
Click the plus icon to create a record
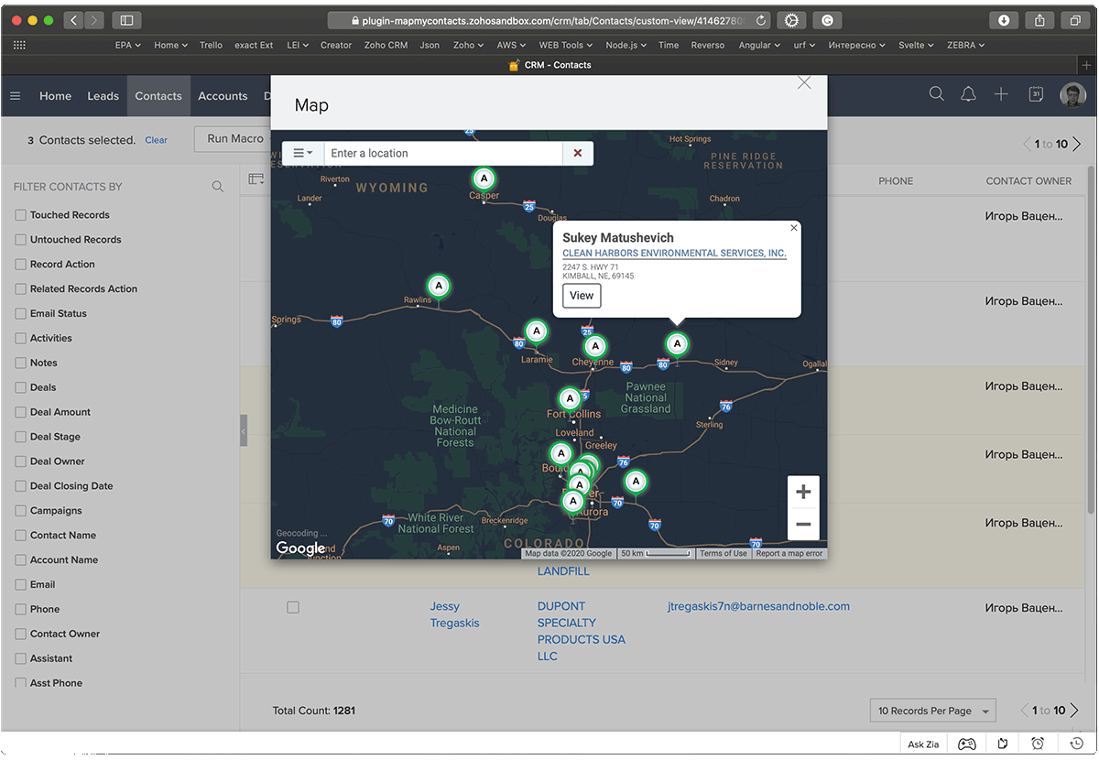[1001, 94]
